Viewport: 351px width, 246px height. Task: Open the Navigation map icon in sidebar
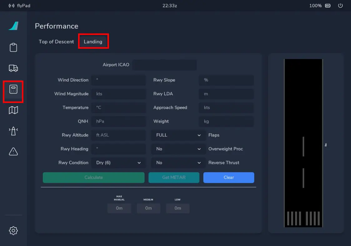(13, 110)
